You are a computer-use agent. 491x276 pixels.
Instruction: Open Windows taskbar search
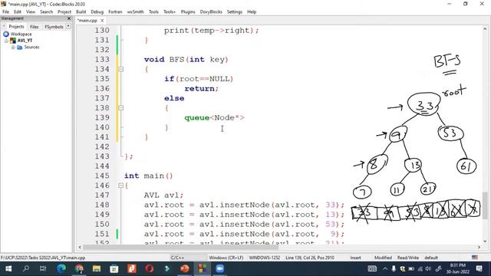26,268
